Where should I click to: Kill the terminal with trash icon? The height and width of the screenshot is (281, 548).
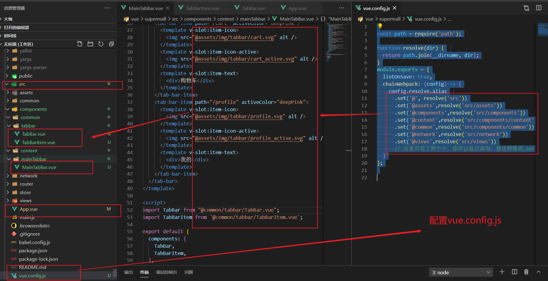(x=526, y=272)
